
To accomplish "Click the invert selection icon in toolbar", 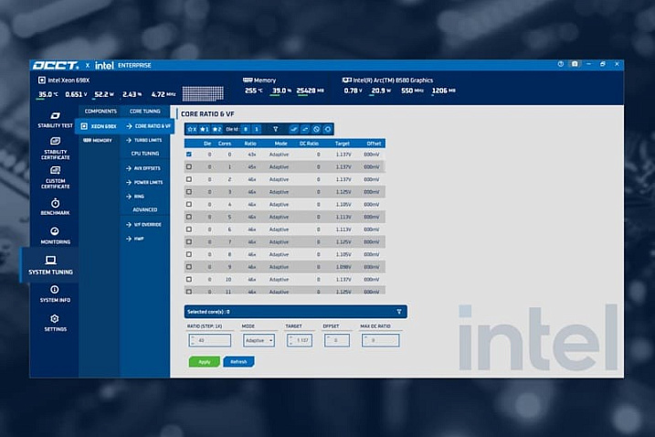I will point(305,129).
